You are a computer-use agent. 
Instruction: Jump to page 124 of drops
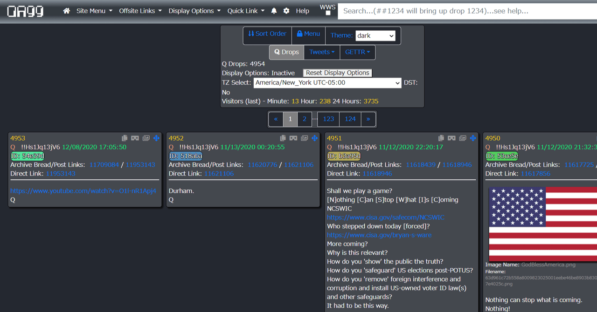tap(350, 119)
